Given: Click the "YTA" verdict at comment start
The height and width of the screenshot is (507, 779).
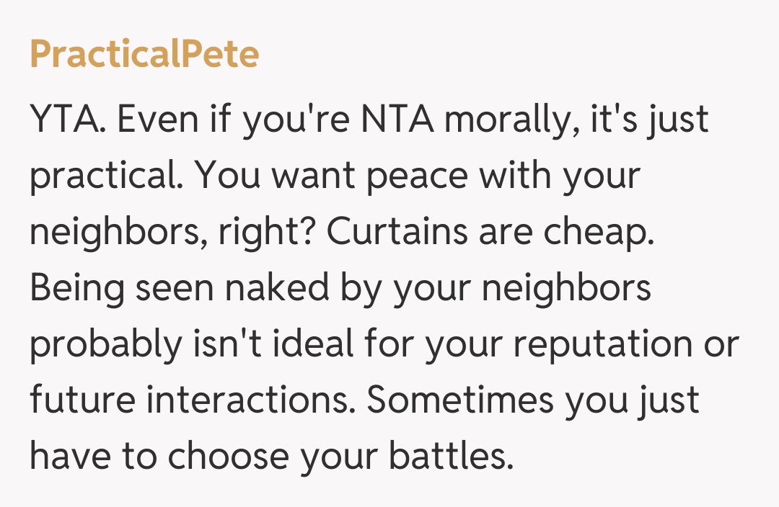Looking at the screenshot, I should (69, 120).
